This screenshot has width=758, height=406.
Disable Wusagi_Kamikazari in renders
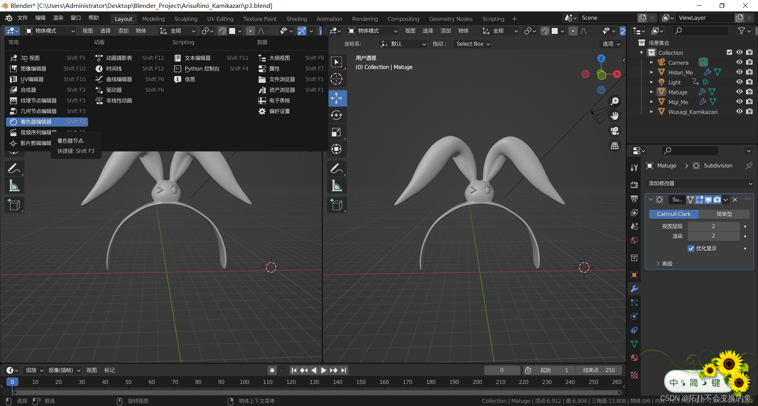pyautogui.click(x=749, y=112)
